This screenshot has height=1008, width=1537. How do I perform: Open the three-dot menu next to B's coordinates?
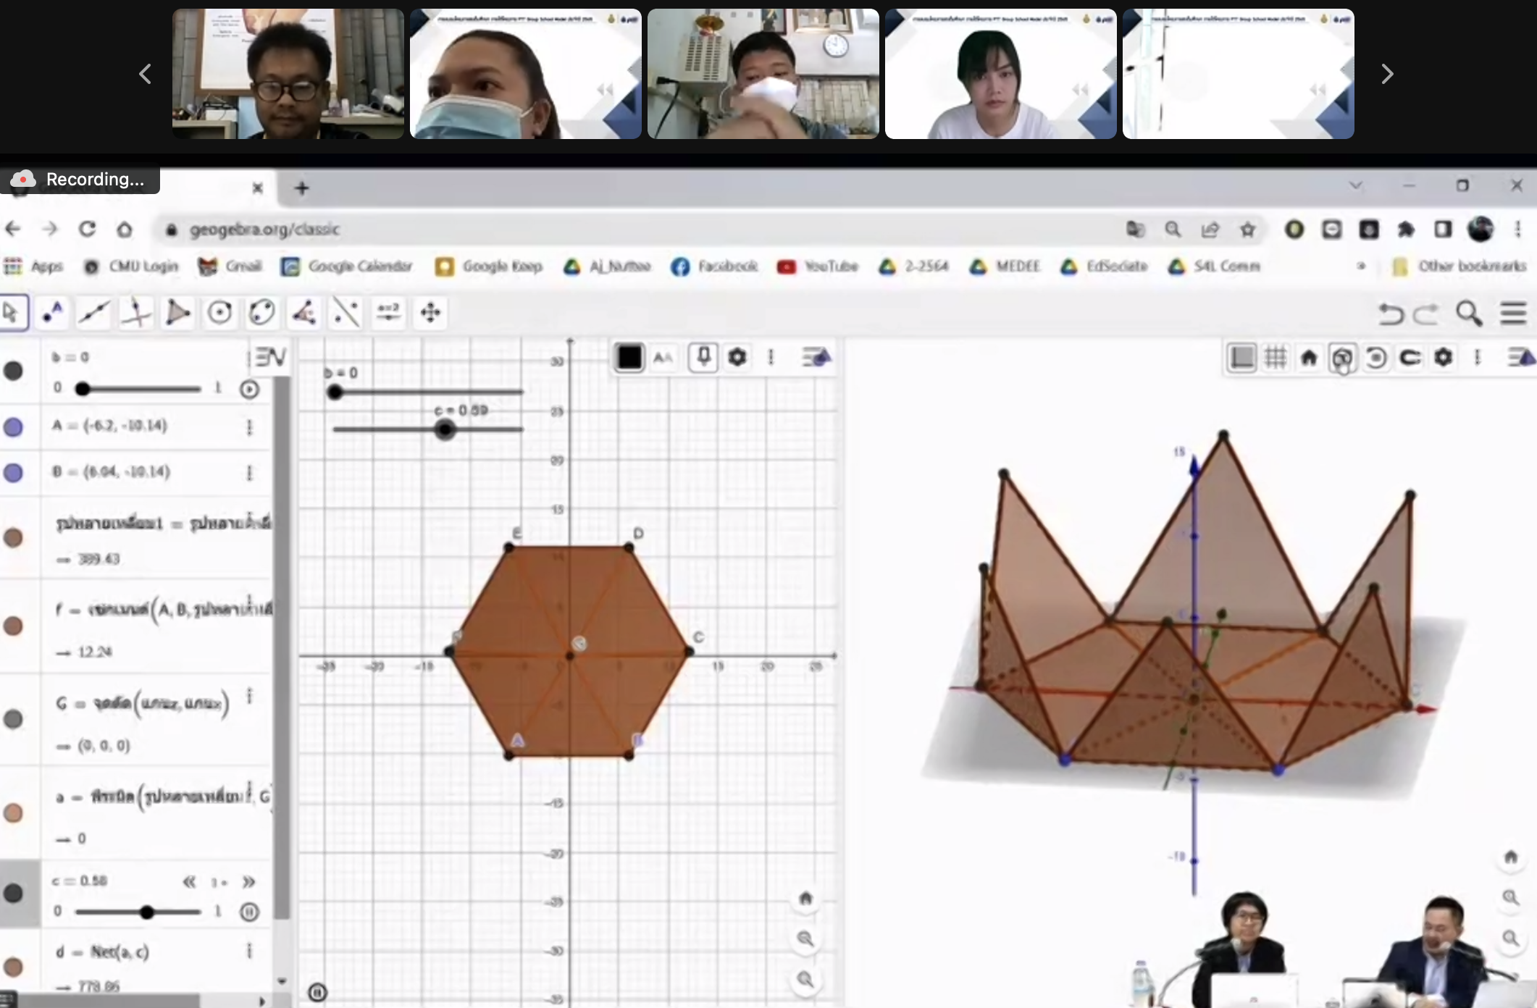[x=250, y=472]
